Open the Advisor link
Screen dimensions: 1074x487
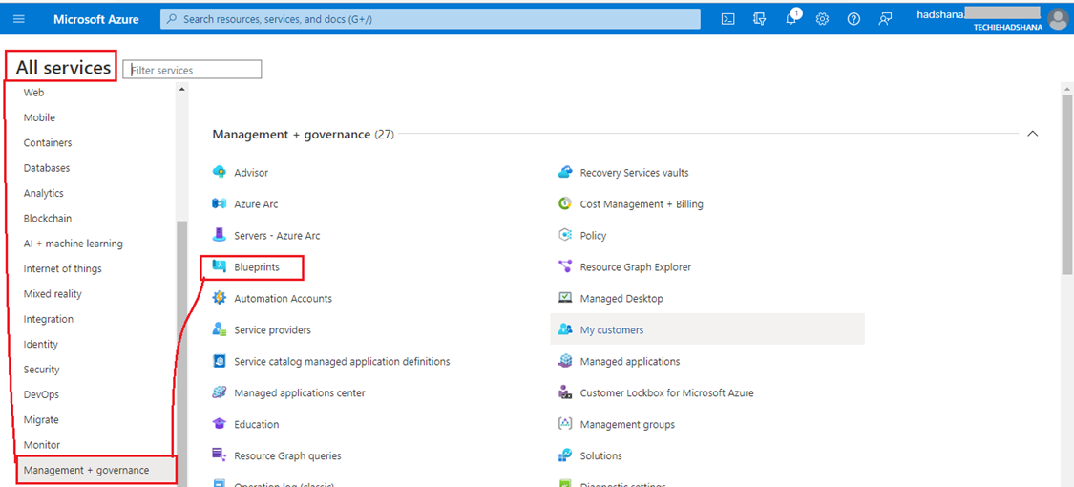click(251, 173)
